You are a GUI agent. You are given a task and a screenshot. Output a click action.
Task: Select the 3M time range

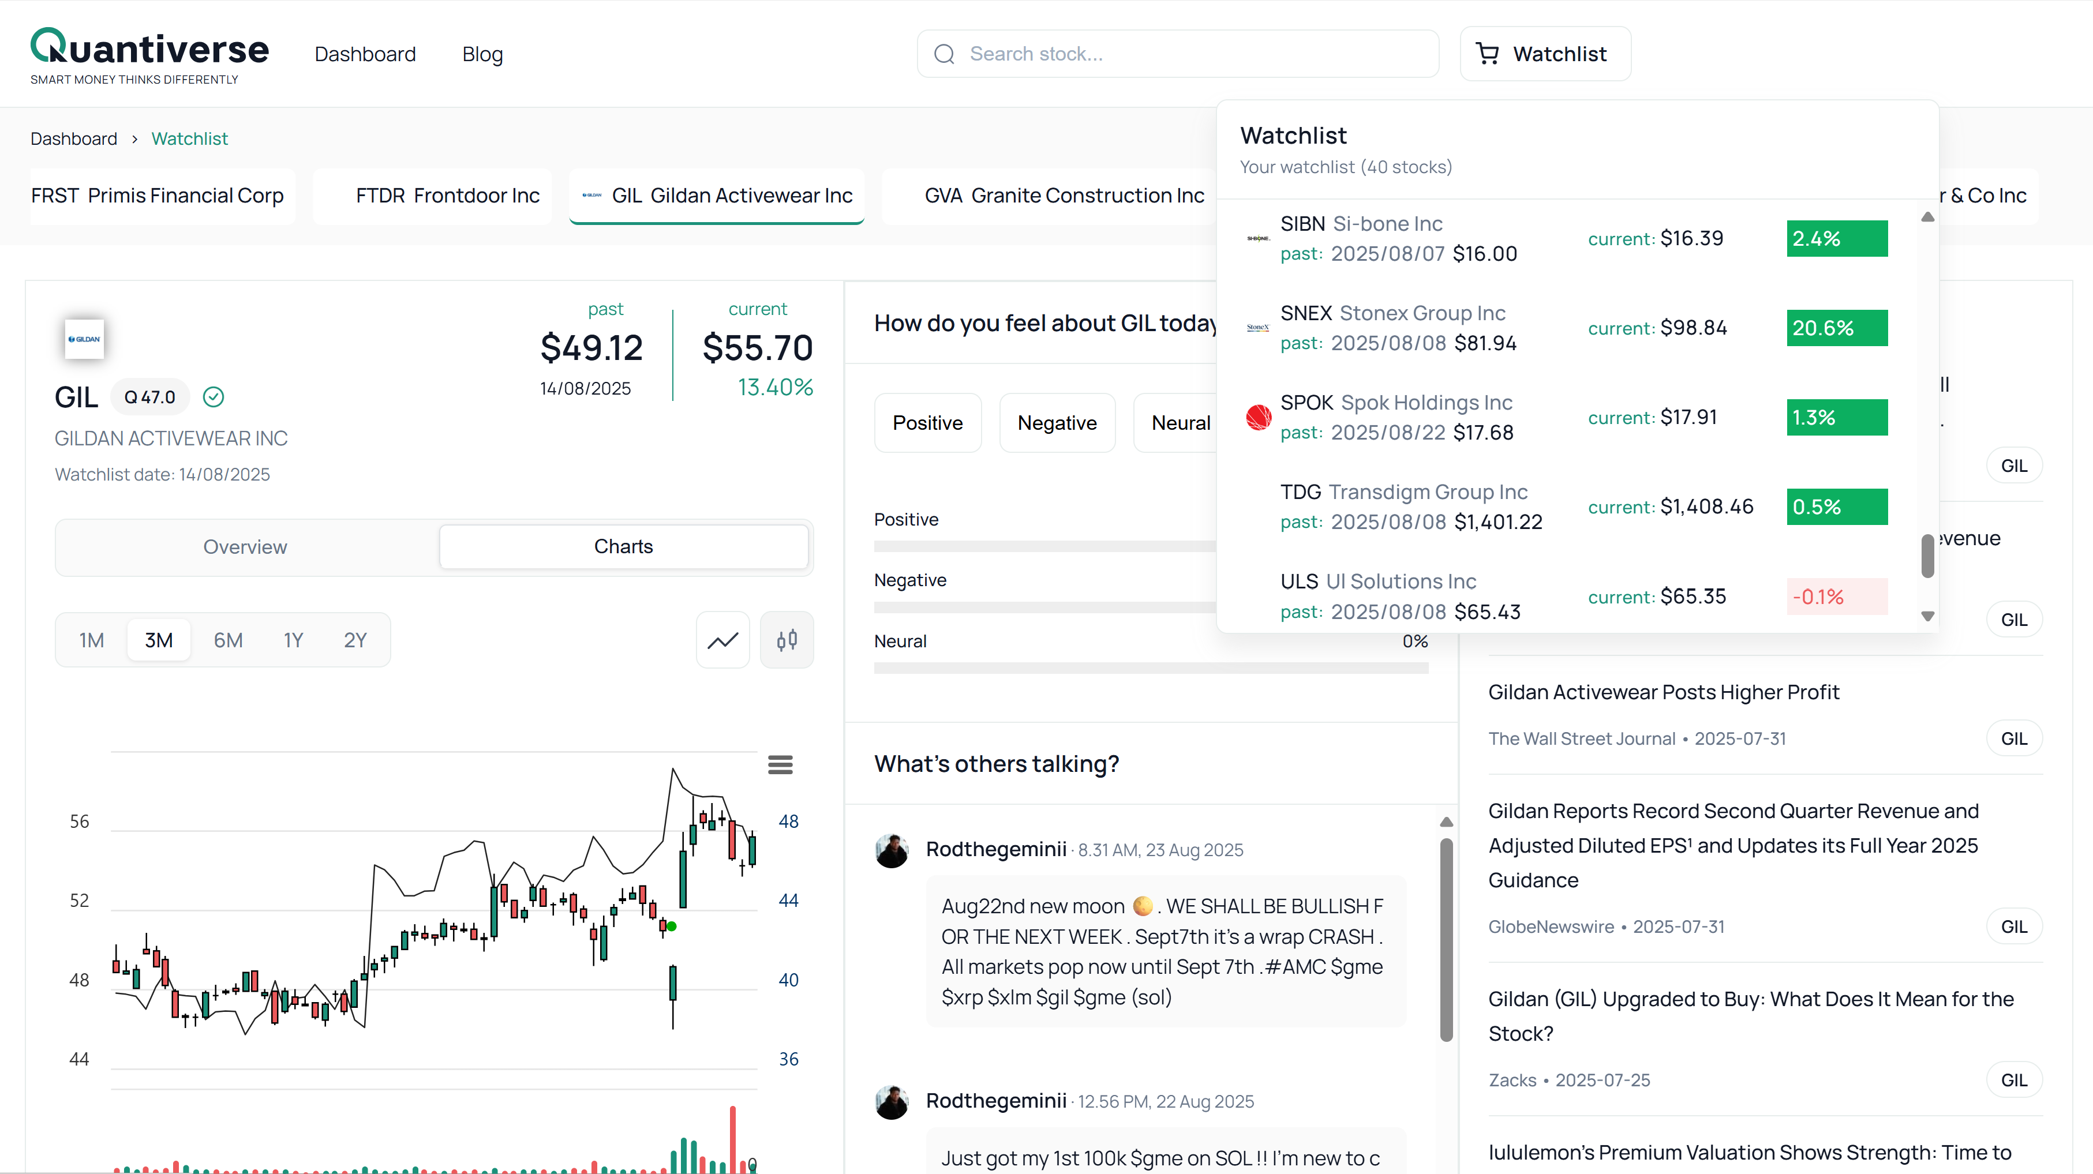[x=159, y=640]
